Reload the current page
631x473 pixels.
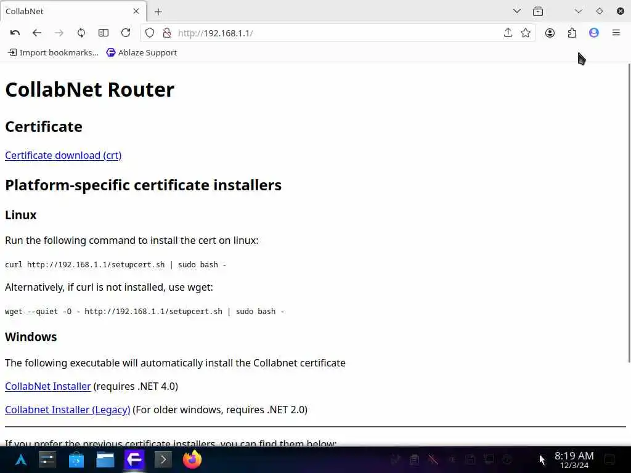(x=126, y=33)
